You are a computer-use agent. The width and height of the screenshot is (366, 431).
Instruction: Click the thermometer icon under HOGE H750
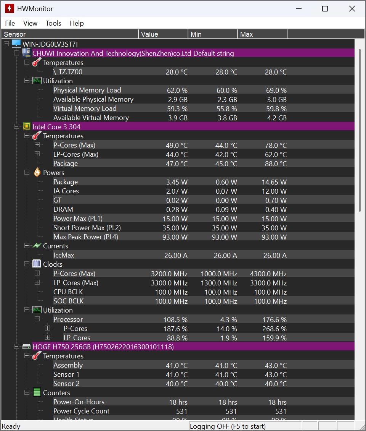pos(37,356)
